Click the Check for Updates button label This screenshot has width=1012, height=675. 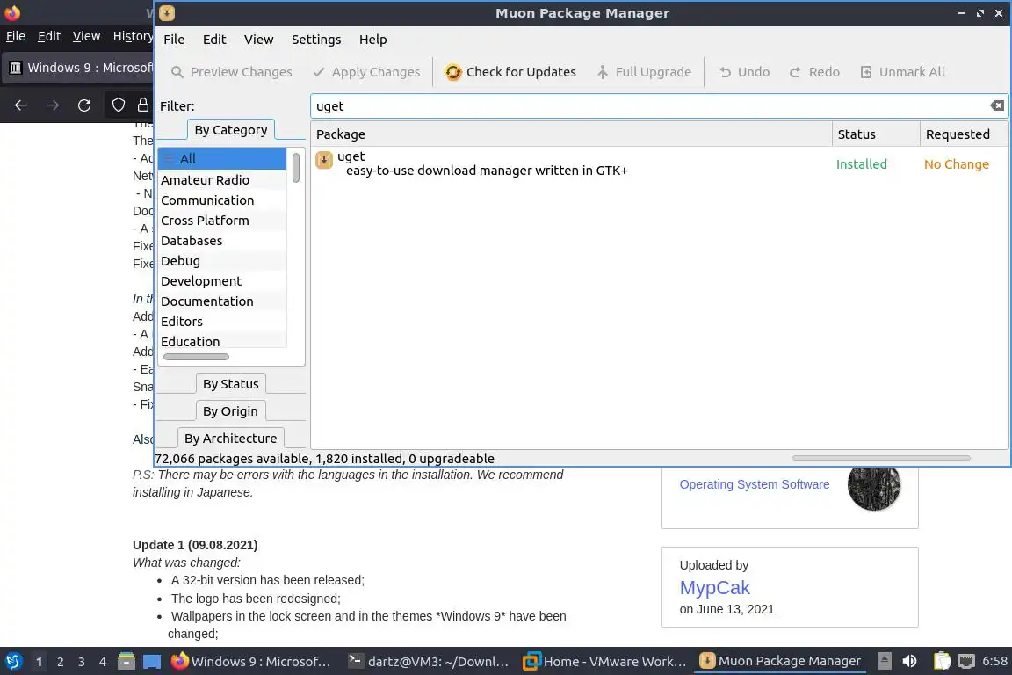pos(521,72)
